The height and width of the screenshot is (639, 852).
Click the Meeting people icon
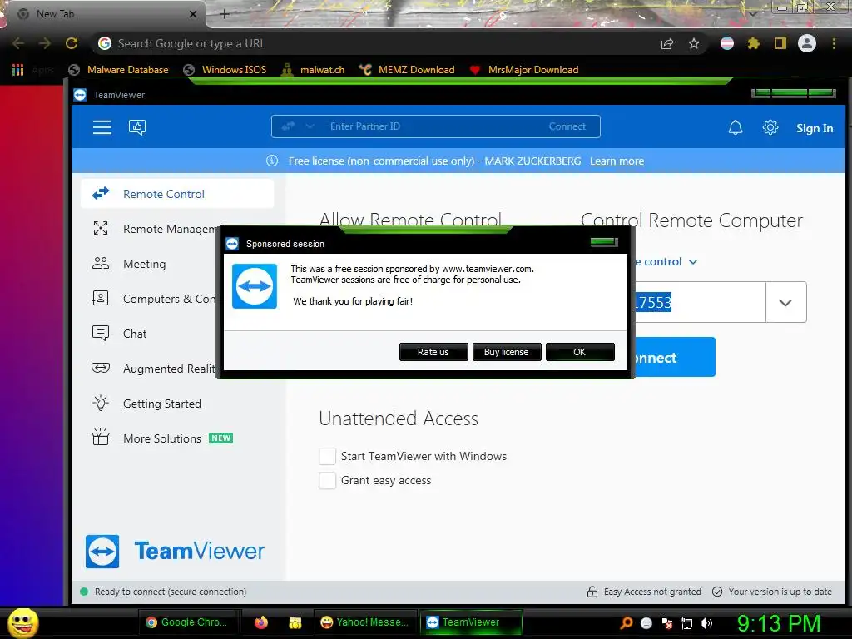(x=101, y=264)
